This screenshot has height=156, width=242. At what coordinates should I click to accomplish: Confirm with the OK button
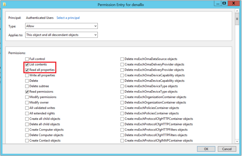pyautogui.click(x=206, y=149)
